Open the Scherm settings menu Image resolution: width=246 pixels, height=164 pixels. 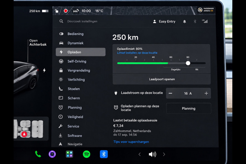point(81,98)
